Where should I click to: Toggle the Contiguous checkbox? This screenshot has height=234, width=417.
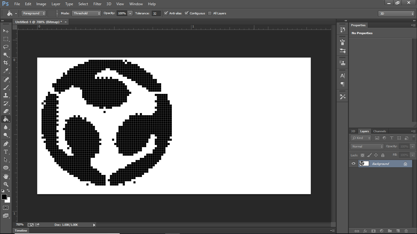coord(187,13)
